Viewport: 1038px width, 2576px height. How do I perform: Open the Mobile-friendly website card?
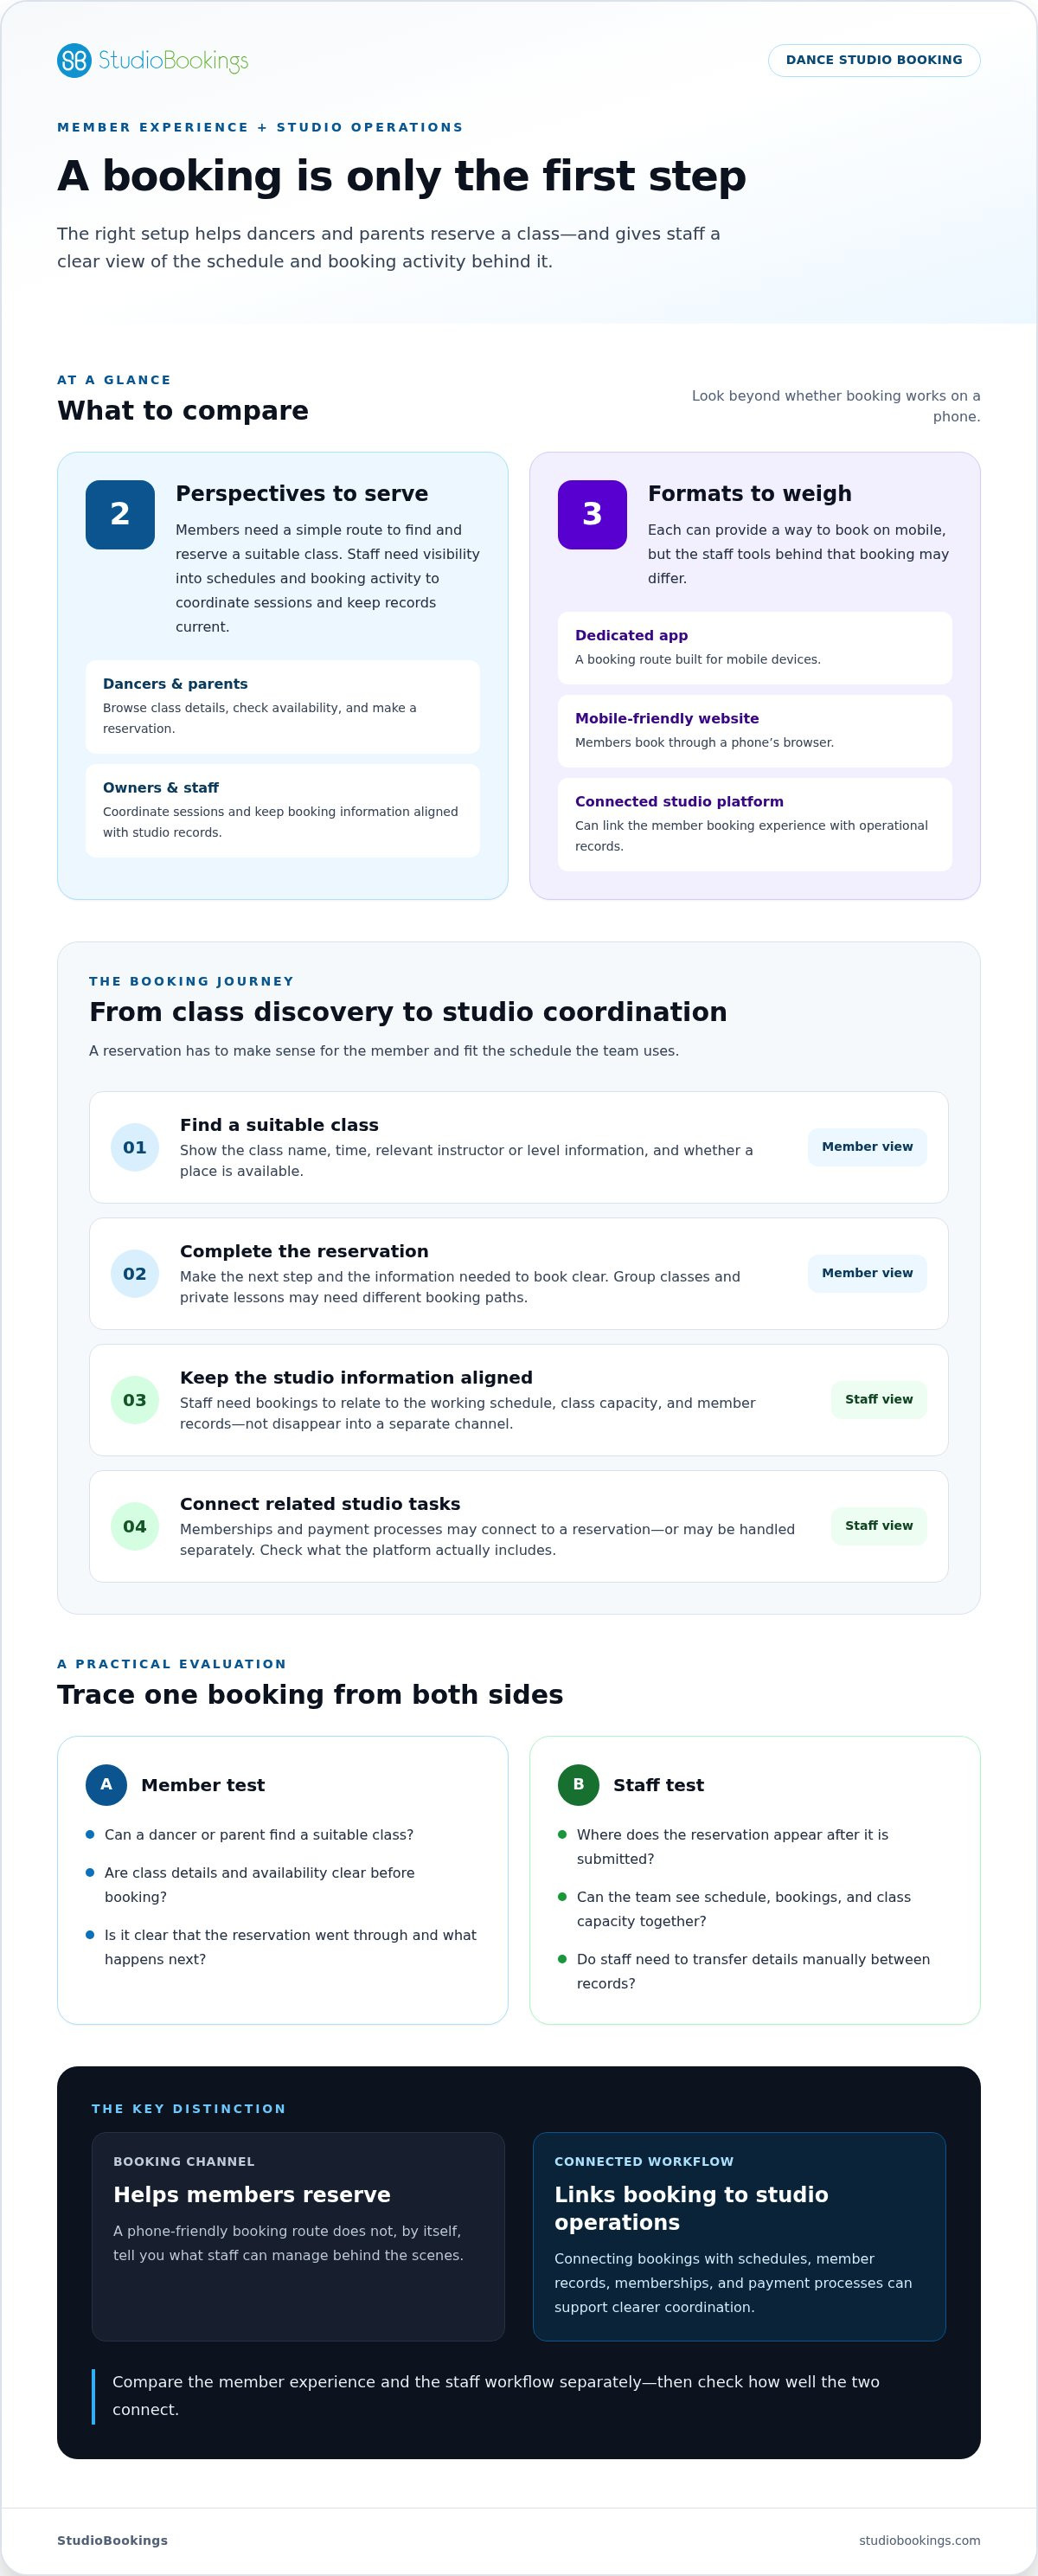755,731
